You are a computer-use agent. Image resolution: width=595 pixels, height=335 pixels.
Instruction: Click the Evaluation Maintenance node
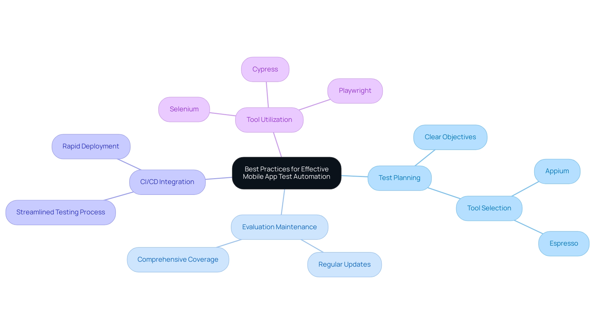coord(280,228)
